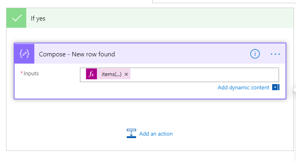Click whitespace inside Compose card under Inputs label

pos(47,89)
